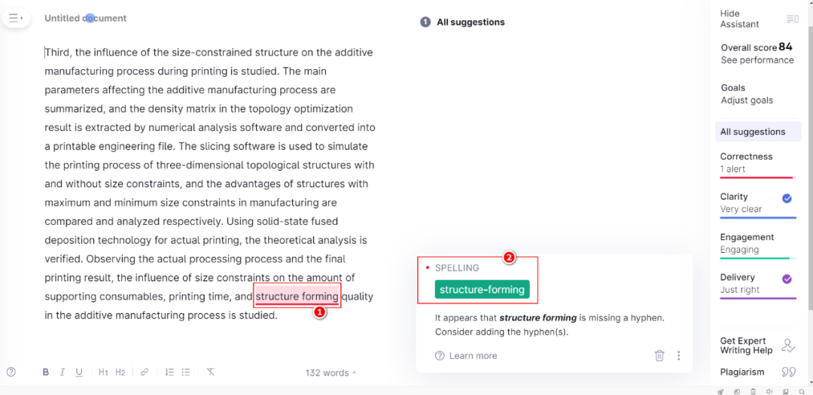Viewport: 813px width, 395px height.
Task: Apply underline formatting
Action: (x=79, y=372)
